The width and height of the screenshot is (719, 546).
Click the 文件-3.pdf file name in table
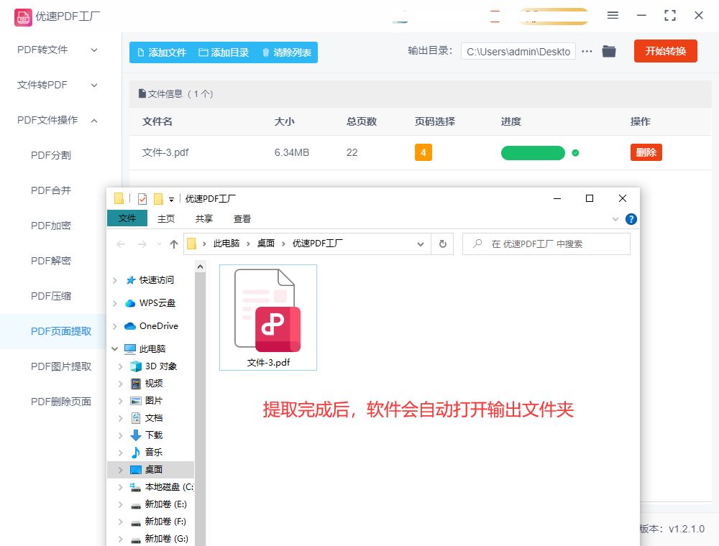(165, 152)
